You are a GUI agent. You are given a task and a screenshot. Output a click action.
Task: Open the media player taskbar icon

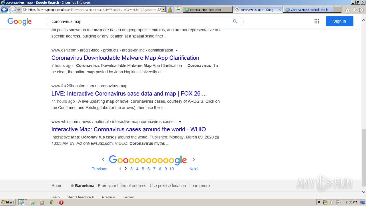(42, 202)
